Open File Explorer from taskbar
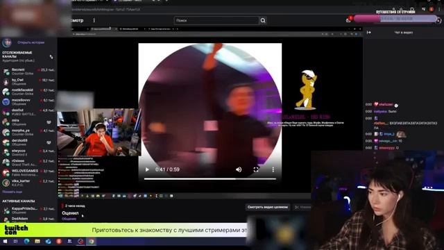 pyautogui.click(x=37, y=242)
